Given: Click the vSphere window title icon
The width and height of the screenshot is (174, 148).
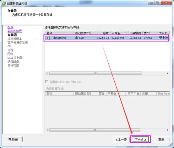Looking at the screenshot, I should [x=4, y=3].
